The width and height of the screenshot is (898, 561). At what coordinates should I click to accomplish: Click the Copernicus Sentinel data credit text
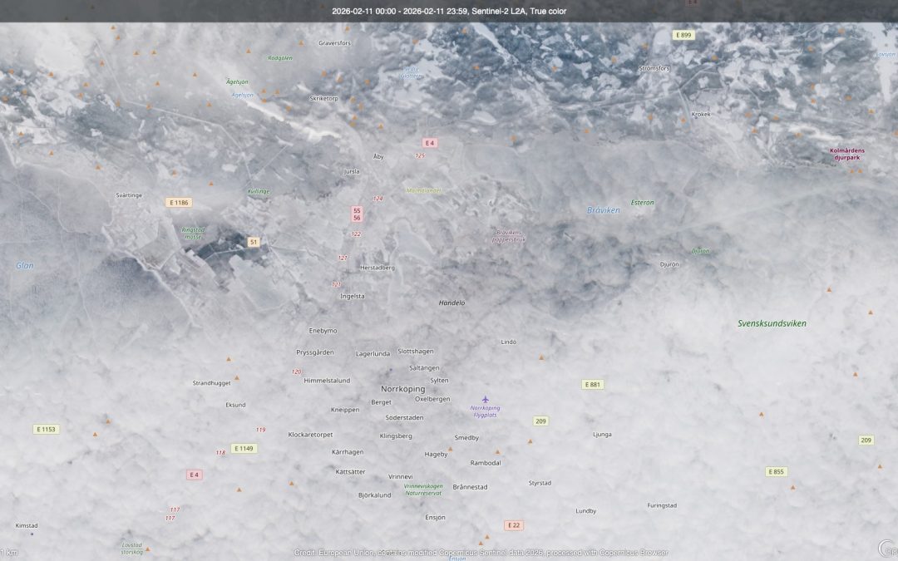coord(480,553)
